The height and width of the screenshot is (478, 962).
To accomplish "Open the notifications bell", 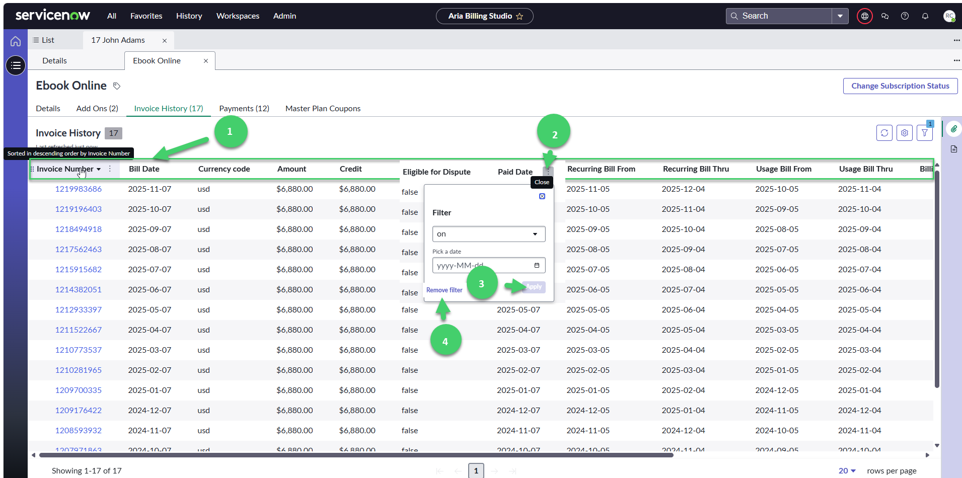I will (x=925, y=16).
